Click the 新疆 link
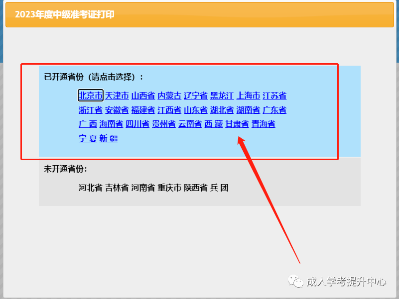This screenshot has height=299, width=399. tap(109, 138)
